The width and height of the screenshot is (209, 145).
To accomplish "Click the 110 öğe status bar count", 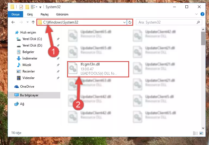I will (x=16, y=133).
